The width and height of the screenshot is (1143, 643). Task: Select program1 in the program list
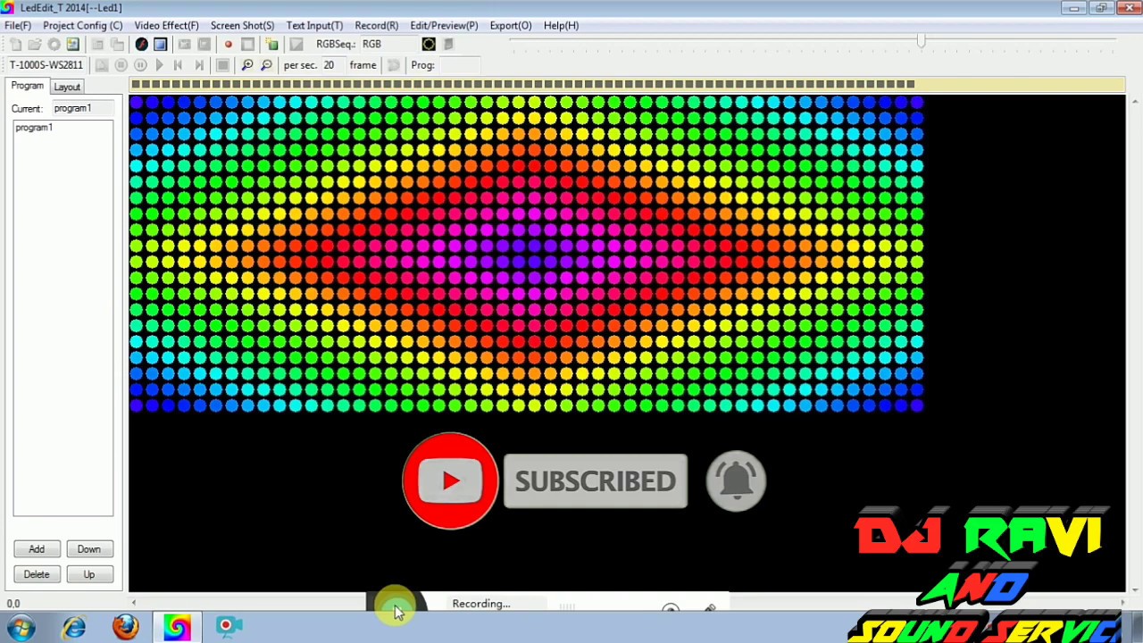(34, 128)
